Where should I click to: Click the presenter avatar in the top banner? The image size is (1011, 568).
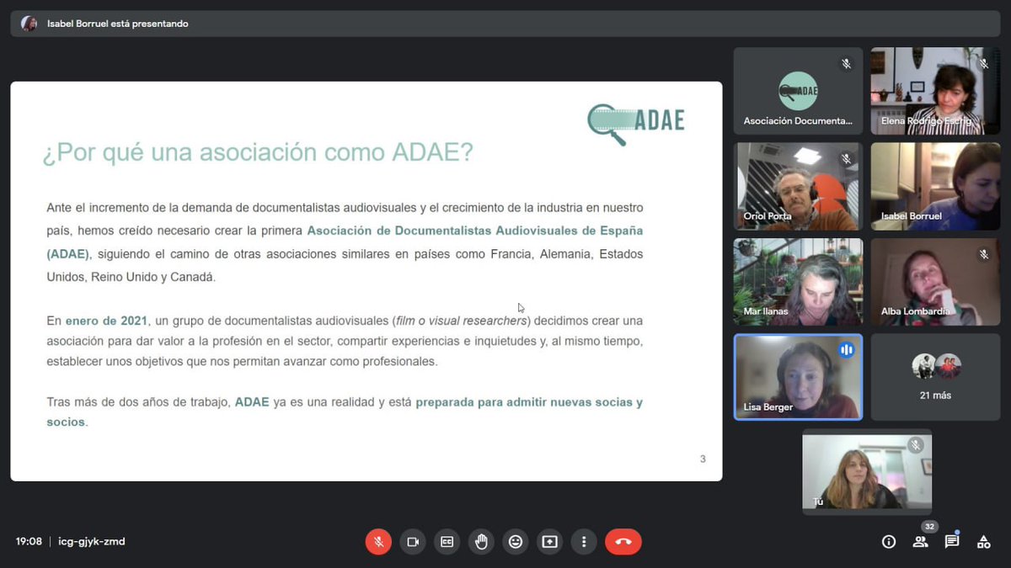(29, 24)
